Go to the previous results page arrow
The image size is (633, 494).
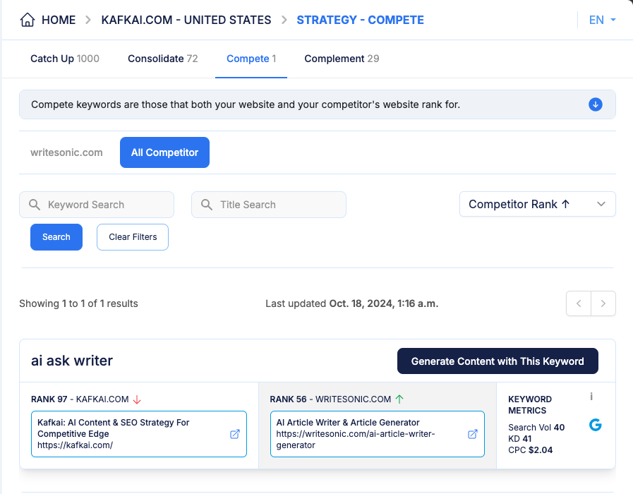pyautogui.click(x=579, y=303)
